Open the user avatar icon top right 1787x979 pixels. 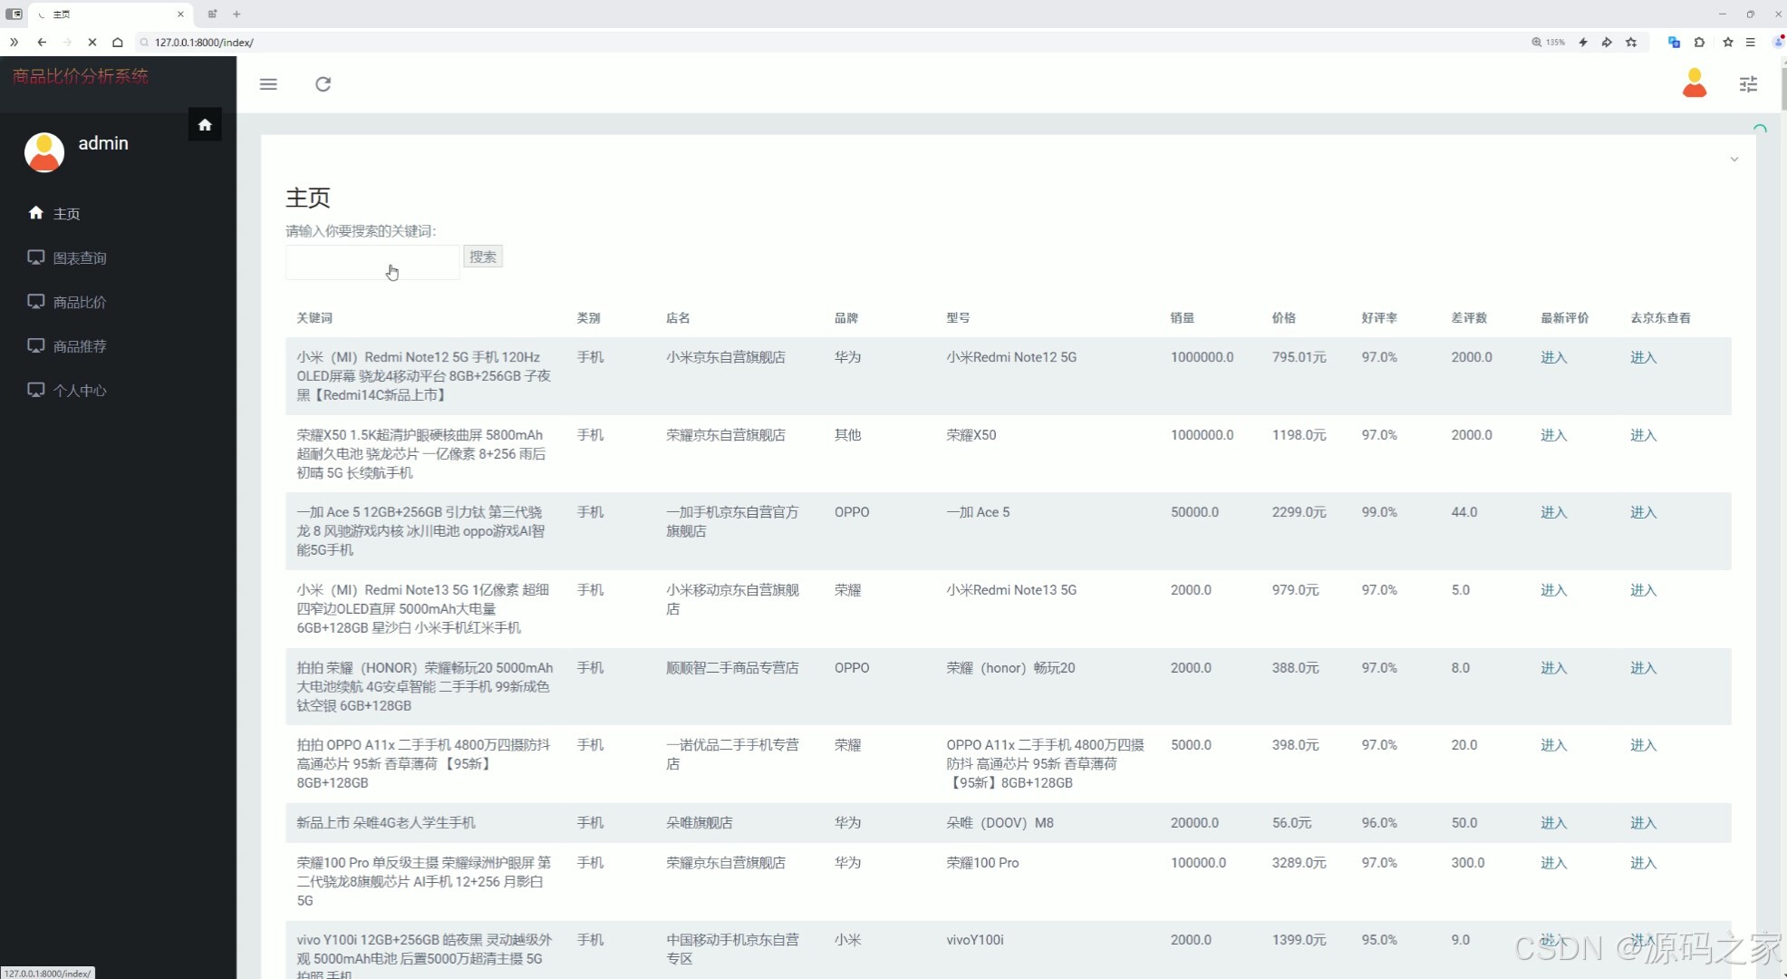(x=1695, y=82)
